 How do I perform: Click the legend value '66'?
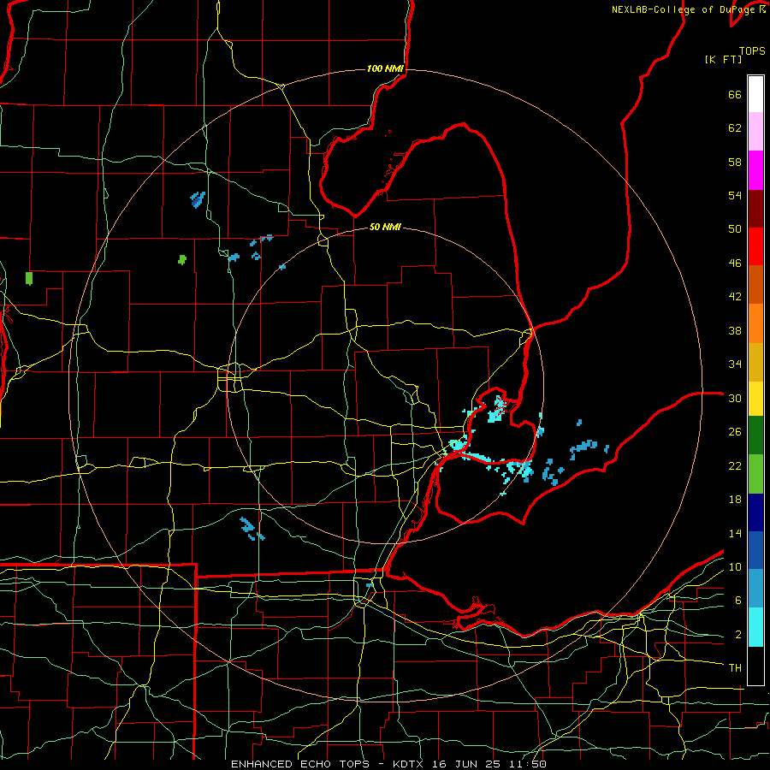pos(735,95)
